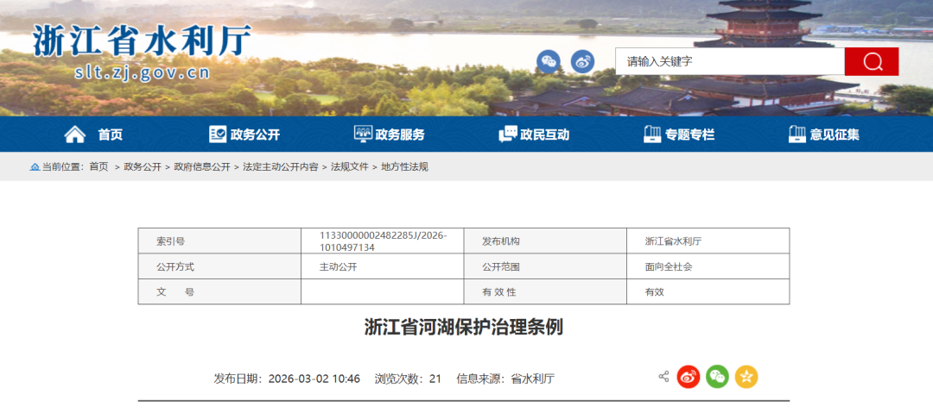Click the 信息来源：省水利厅 source text
The image size is (933, 419).
coord(505,378)
